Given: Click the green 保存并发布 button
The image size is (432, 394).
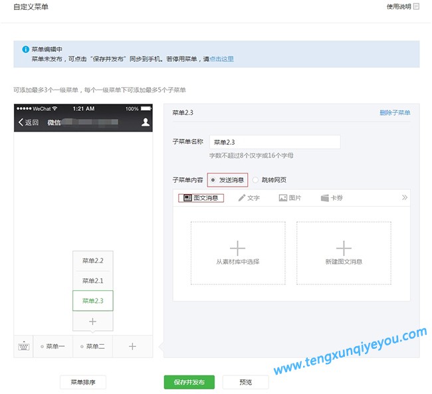Looking at the screenshot, I should point(189,382).
